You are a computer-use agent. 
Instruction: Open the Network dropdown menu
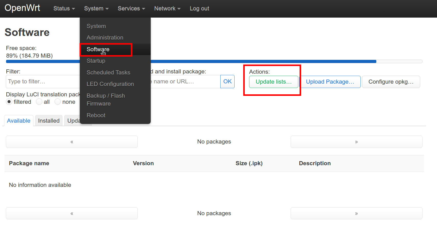coord(167,9)
